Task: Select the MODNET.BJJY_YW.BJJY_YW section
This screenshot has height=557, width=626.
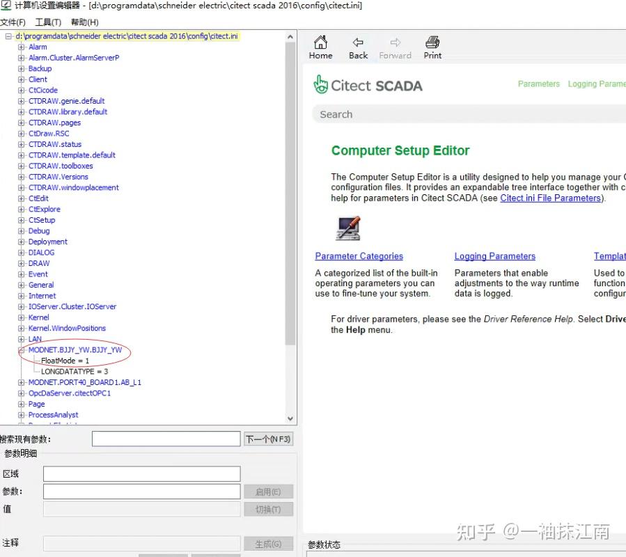Action: pos(75,350)
